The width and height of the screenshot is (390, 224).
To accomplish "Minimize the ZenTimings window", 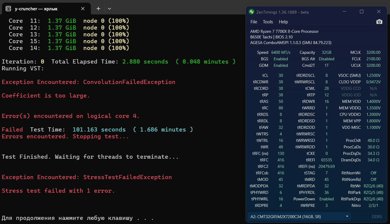I will pyautogui.click(x=344, y=12).
